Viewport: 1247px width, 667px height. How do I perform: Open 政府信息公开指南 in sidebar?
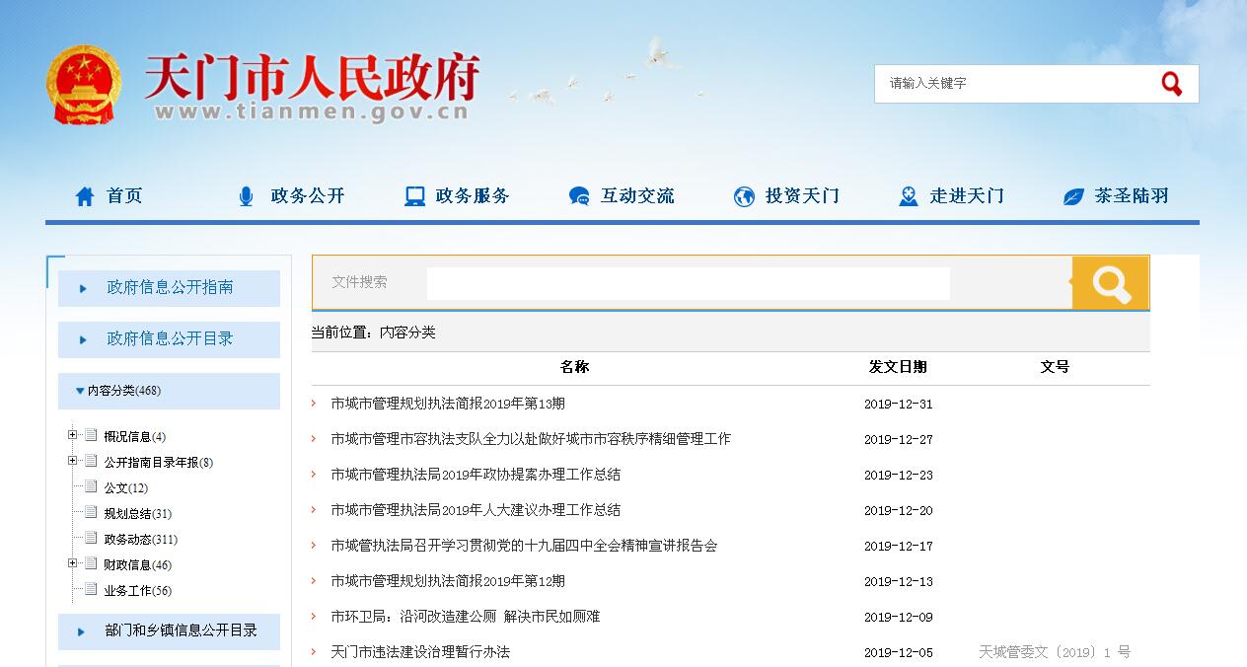tap(170, 288)
